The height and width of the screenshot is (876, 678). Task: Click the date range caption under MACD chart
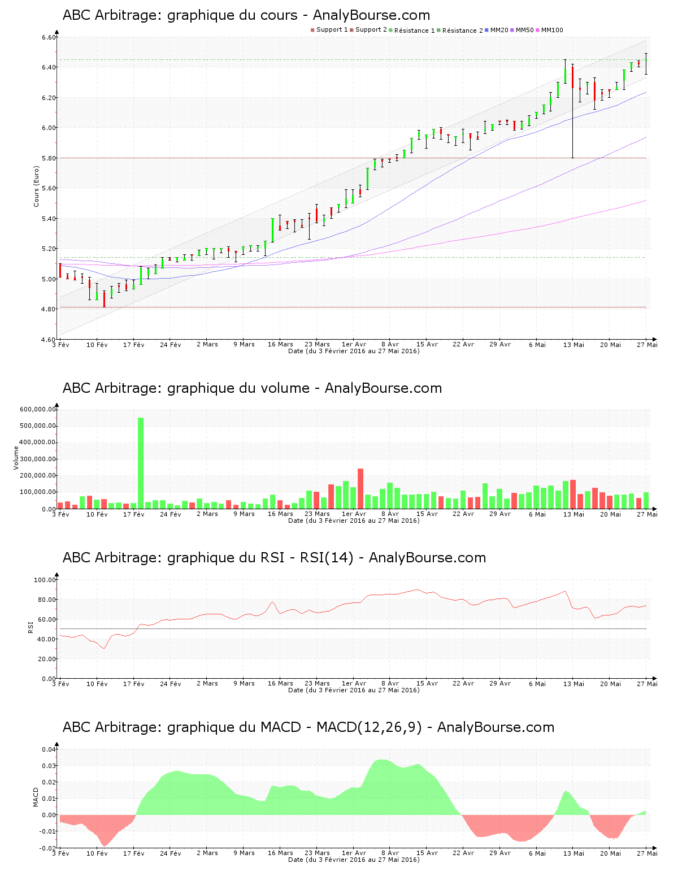[354, 860]
